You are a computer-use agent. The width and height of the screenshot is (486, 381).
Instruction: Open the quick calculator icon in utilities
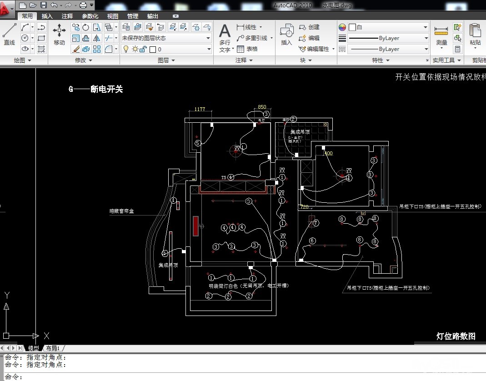pos(458,49)
